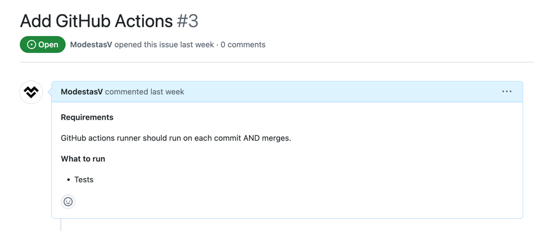Click the bold "Requirements" heading
The width and height of the screenshot is (534, 231).
tap(87, 117)
